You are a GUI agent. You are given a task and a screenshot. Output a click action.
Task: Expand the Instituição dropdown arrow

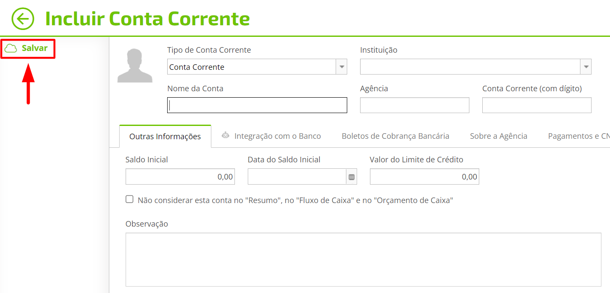click(x=586, y=67)
